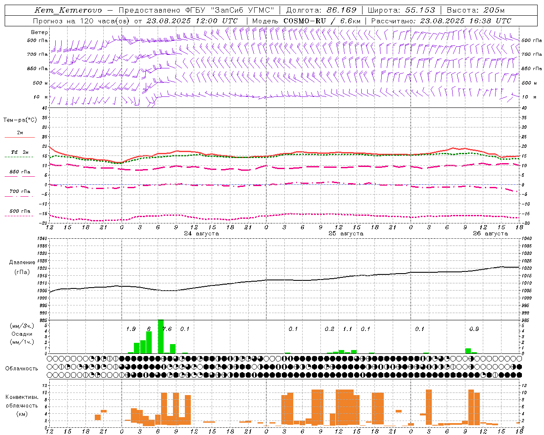
Task: Click the (км) unit label
Action: (x=22, y=414)
